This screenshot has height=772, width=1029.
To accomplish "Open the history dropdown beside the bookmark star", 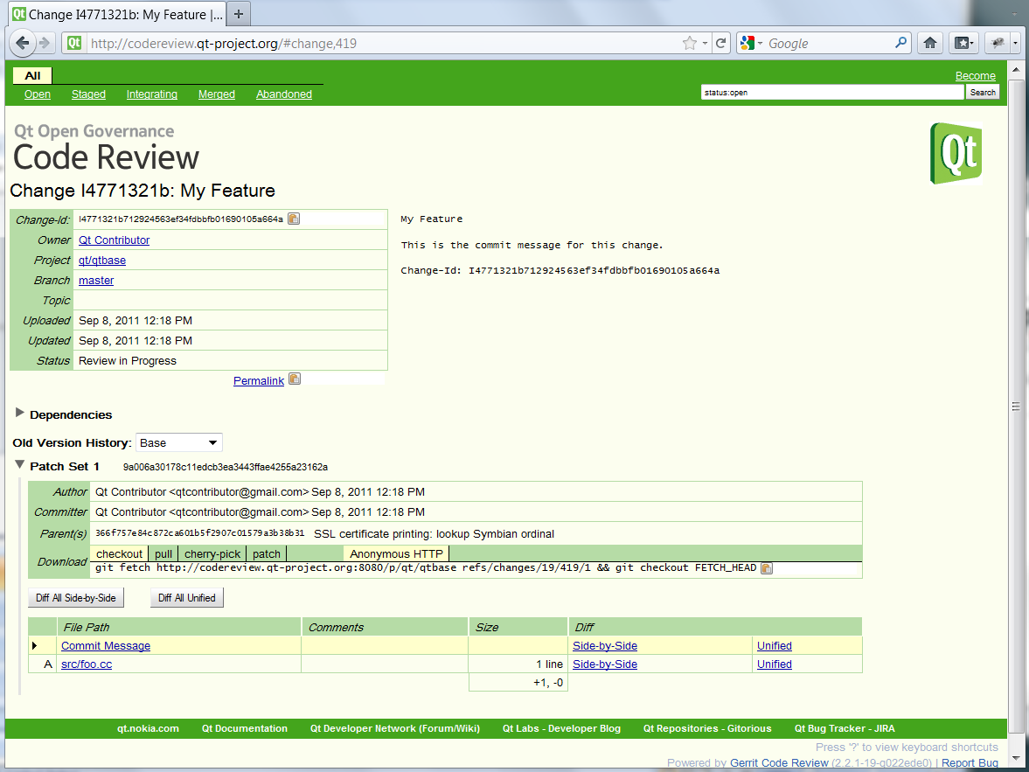I will (x=706, y=44).
